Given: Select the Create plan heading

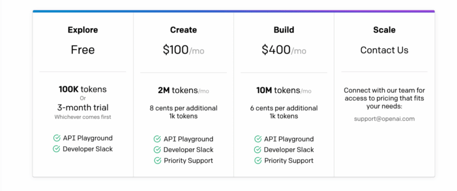Looking at the screenshot, I should (183, 30).
